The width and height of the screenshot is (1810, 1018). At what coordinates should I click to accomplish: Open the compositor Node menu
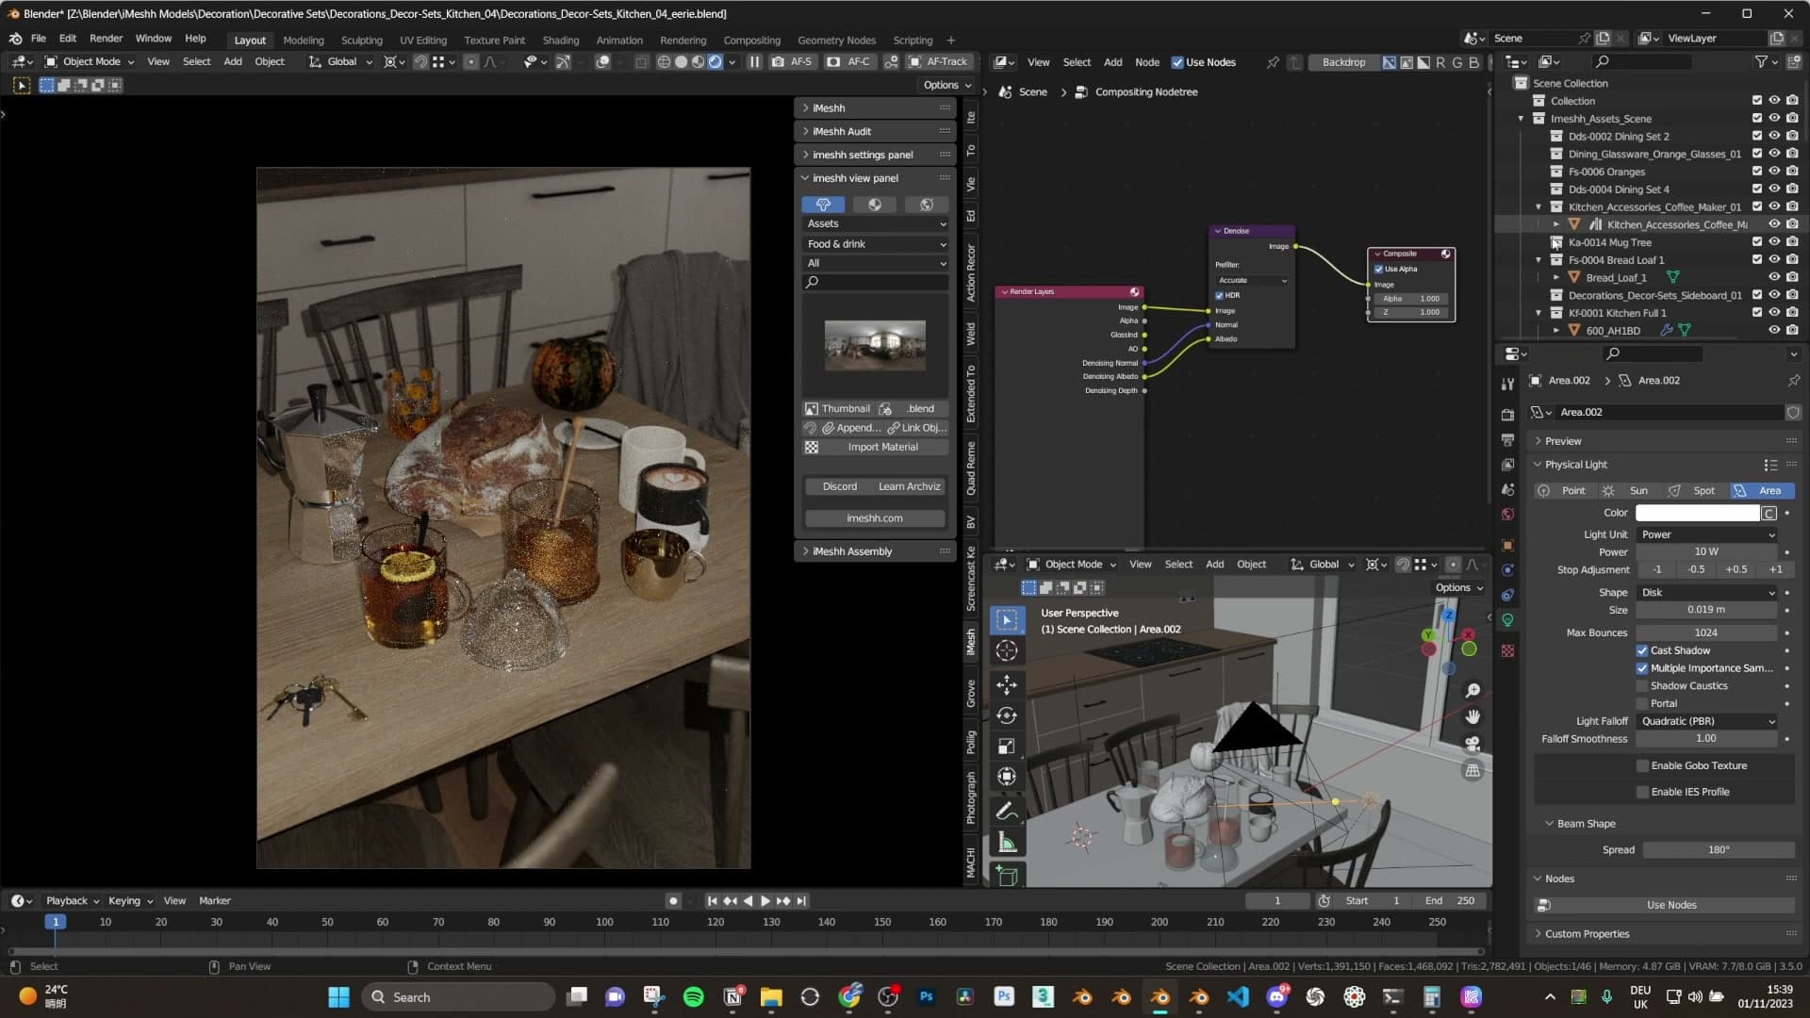click(1146, 62)
